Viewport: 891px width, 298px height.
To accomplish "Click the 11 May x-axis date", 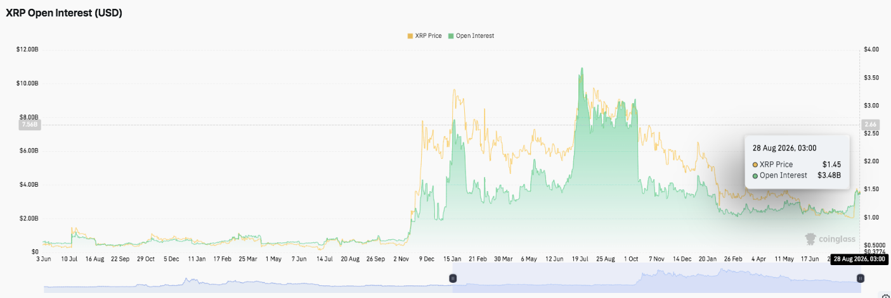I will tap(784, 259).
